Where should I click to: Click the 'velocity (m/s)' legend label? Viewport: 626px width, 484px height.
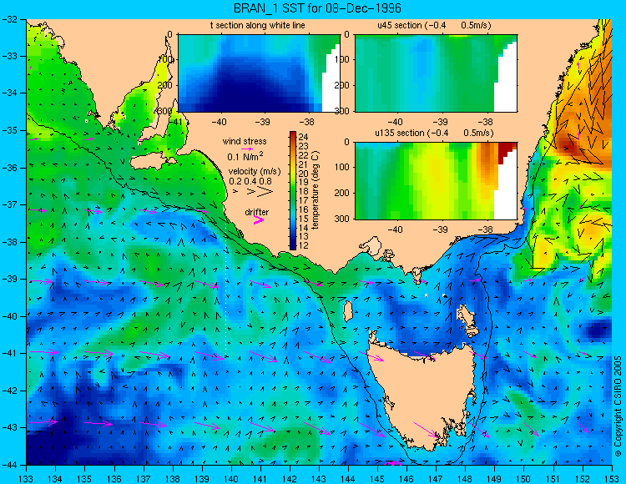coord(255,172)
